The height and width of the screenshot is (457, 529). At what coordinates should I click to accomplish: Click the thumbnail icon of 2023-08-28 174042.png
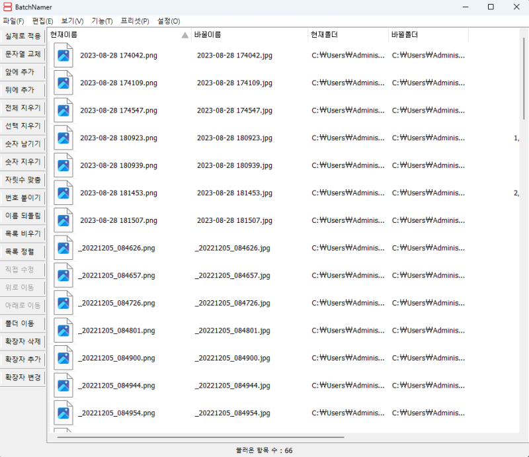(x=63, y=55)
